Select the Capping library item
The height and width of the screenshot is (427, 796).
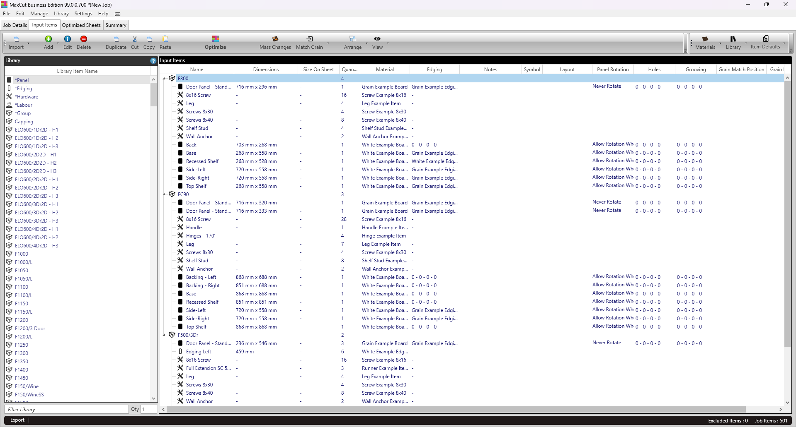24,122
